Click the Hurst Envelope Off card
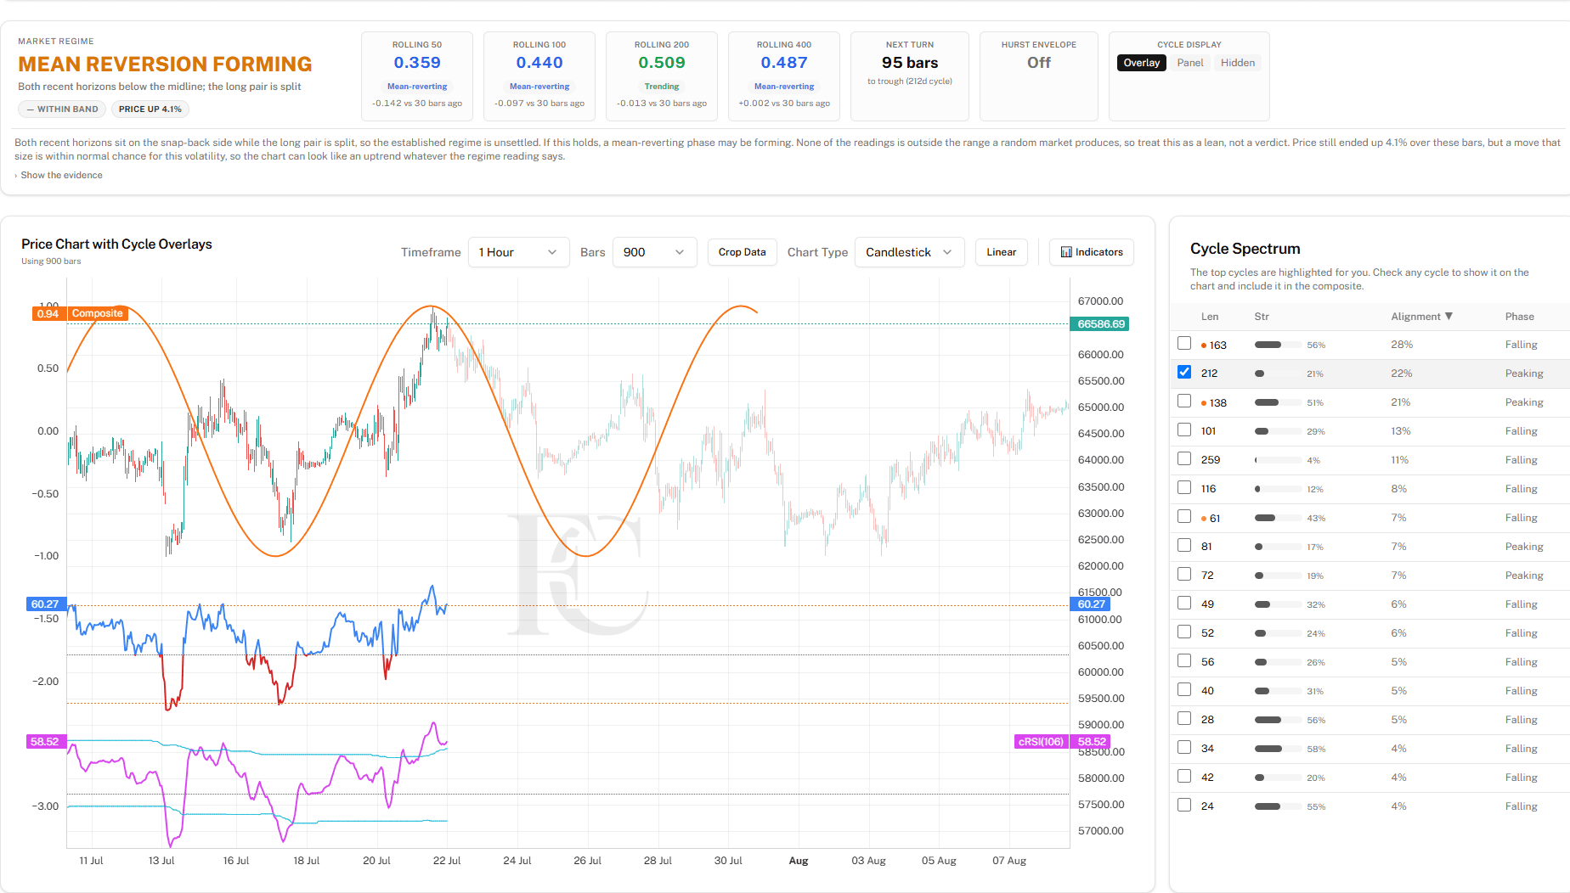This screenshot has width=1570, height=893. click(x=1038, y=76)
